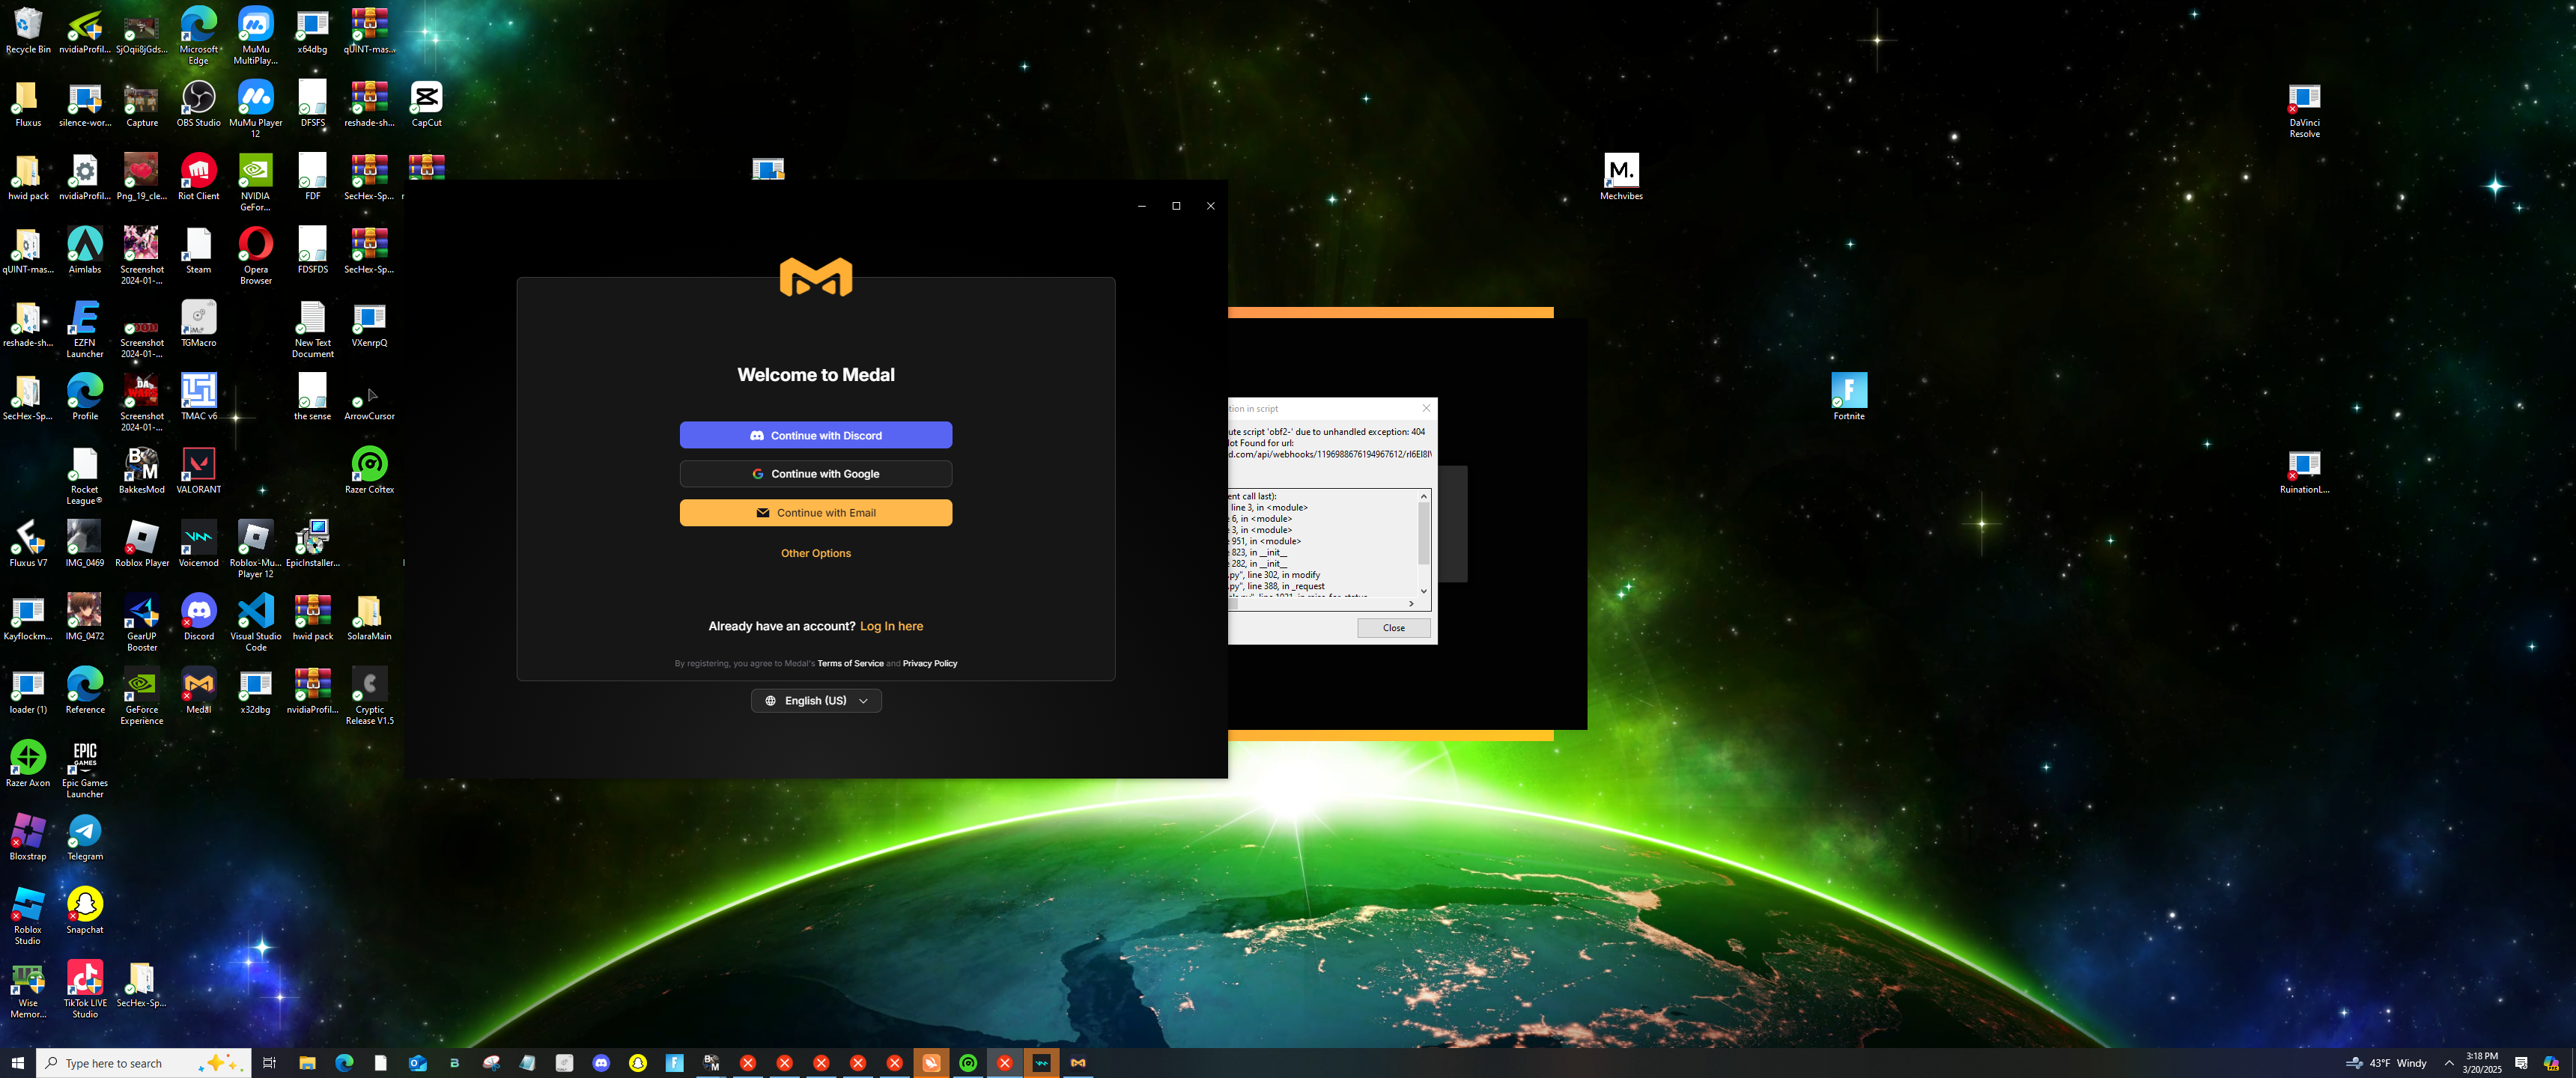2576x1078 pixels.
Task: Open the Terms of Service link
Action: 850,664
